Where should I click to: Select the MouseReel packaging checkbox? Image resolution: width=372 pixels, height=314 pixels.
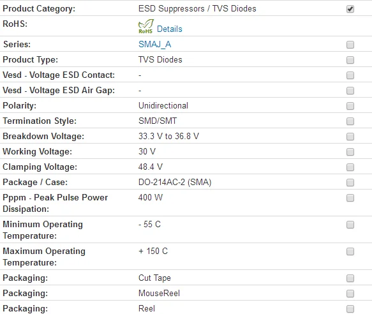pyautogui.click(x=350, y=294)
